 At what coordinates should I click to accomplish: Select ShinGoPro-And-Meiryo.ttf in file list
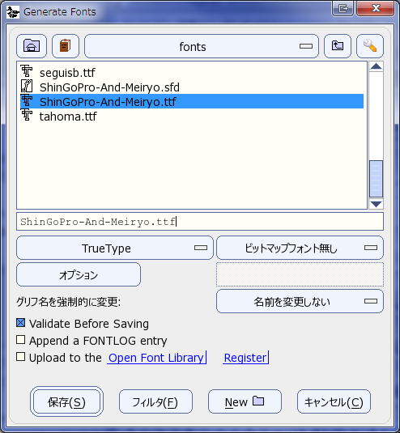192,101
